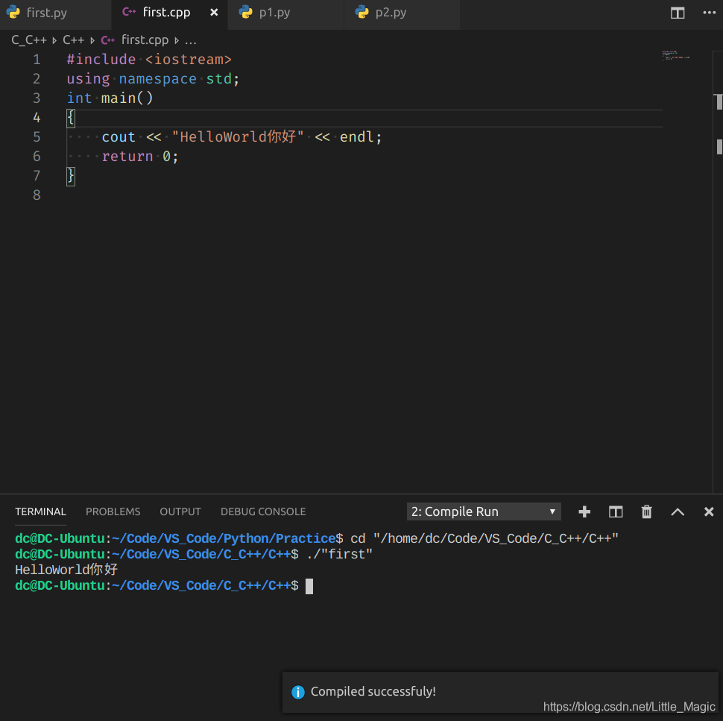
Task: Switch to the first.py tab
Action: click(x=46, y=13)
